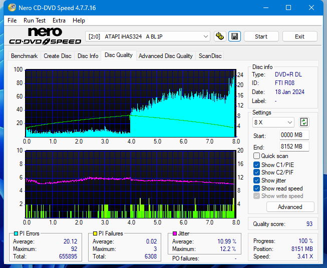Toggle Show C2/PIF checkbox
This screenshot has height=268, width=327.
tap(256, 172)
